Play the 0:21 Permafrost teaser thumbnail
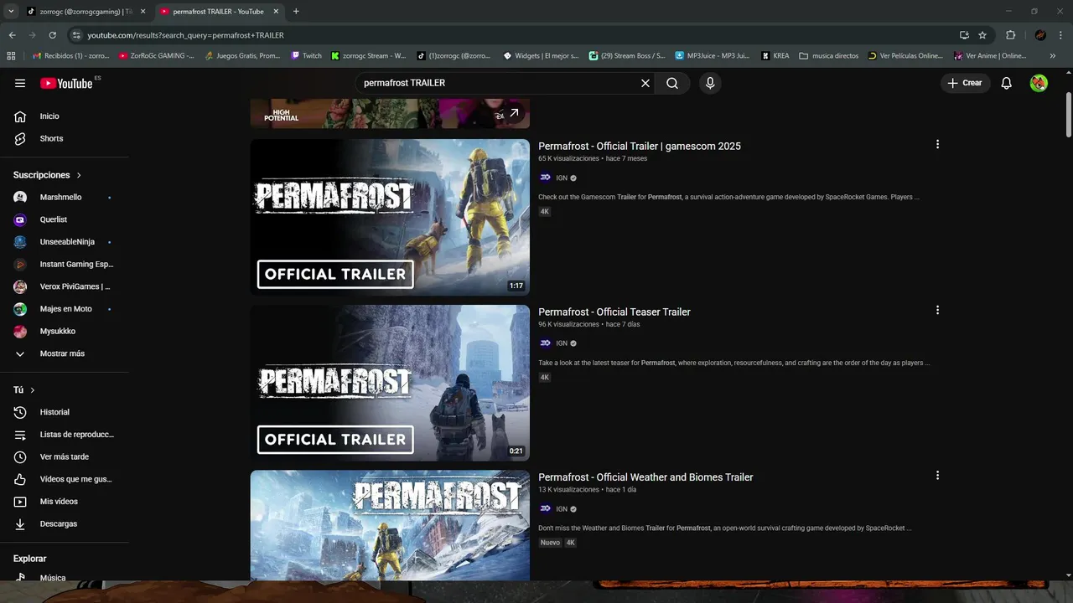This screenshot has height=603, width=1073. (390, 383)
